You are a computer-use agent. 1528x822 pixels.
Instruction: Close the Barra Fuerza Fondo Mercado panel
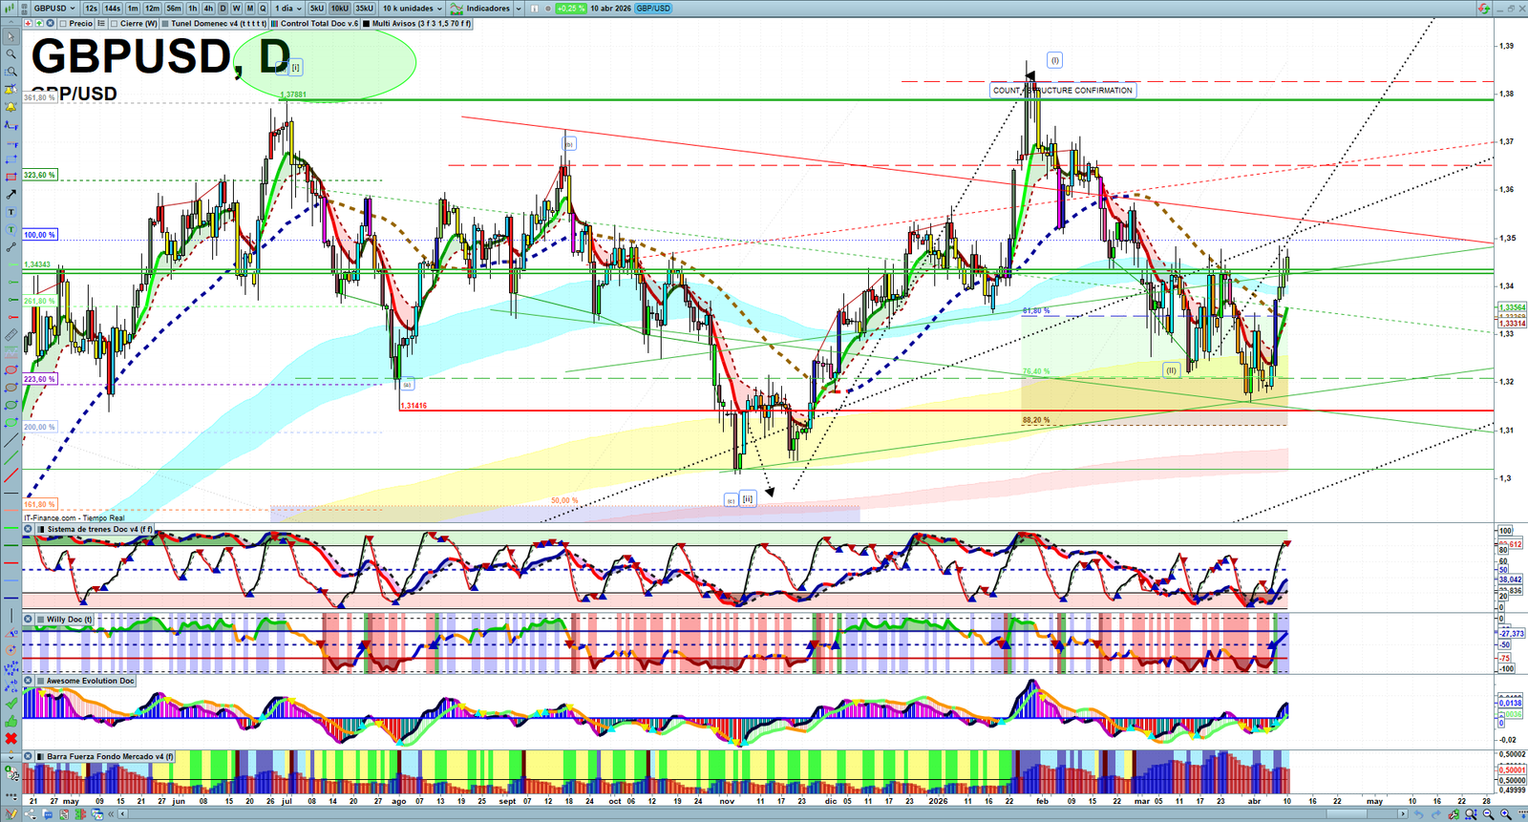coord(29,756)
